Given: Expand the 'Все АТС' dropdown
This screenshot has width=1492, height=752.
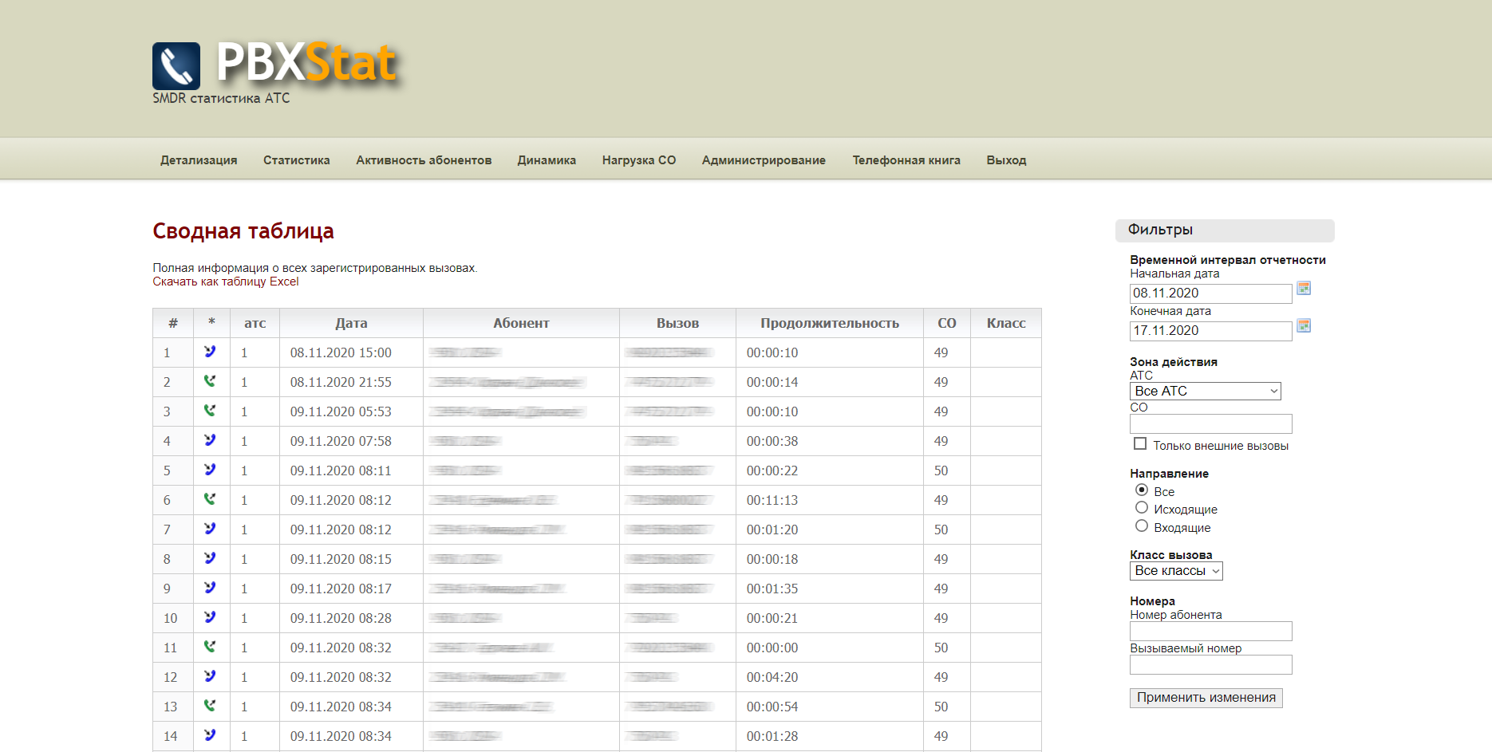Looking at the screenshot, I should tap(1205, 391).
